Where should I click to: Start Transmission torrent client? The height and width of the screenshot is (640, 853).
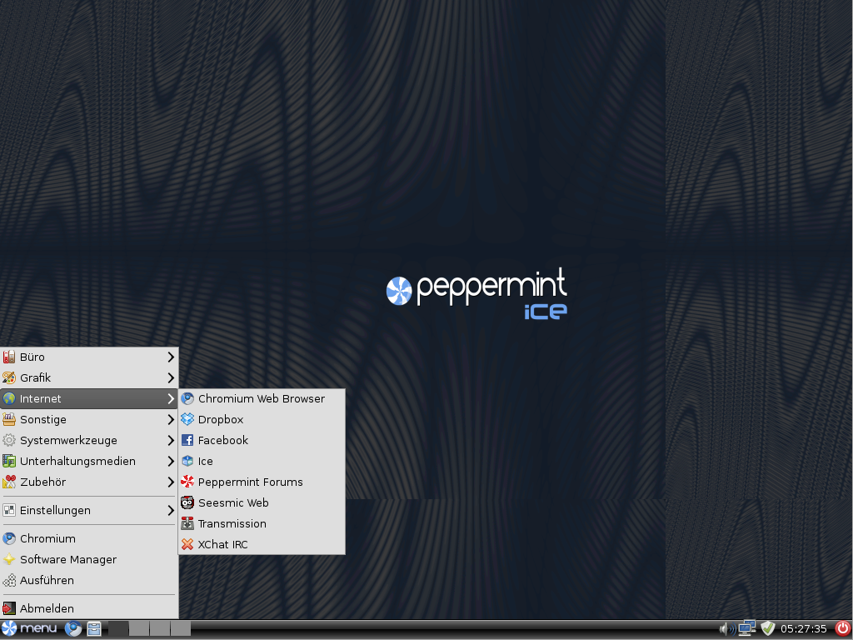click(x=232, y=523)
